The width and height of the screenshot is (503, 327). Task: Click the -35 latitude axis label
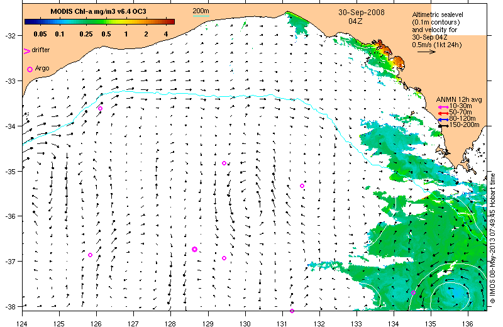[9, 172]
